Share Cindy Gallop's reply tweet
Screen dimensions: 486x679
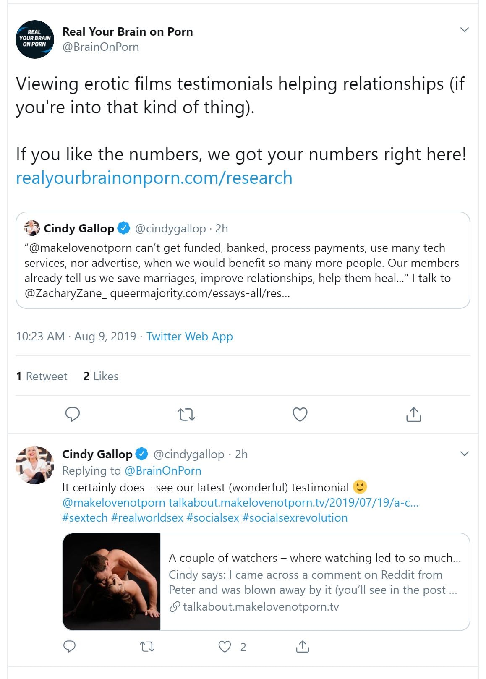(302, 647)
